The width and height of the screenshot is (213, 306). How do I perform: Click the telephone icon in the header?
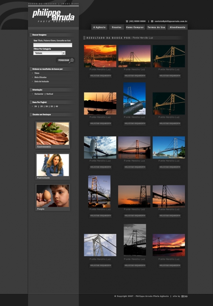pyautogui.click(x=127, y=21)
